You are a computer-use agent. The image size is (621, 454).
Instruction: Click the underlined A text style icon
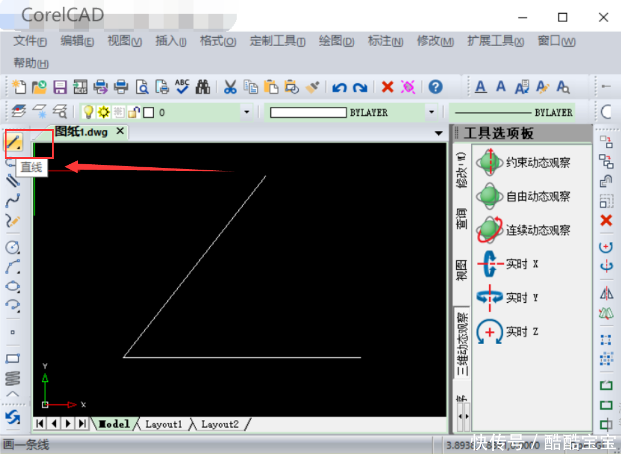point(481,87)
